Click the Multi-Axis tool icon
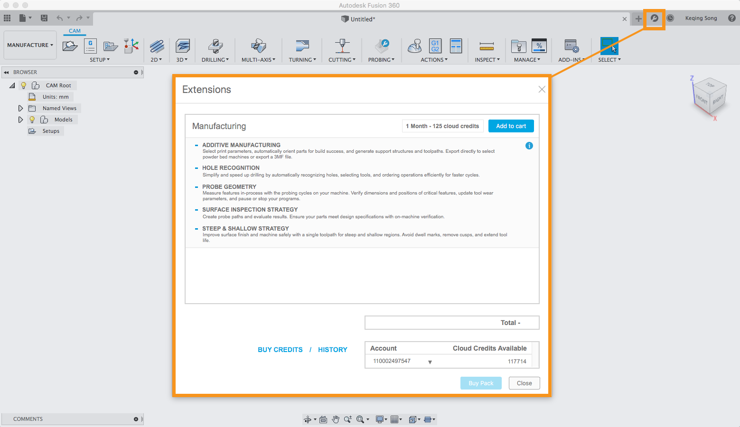This screenshot has height=427, width=740. (258, 46)
